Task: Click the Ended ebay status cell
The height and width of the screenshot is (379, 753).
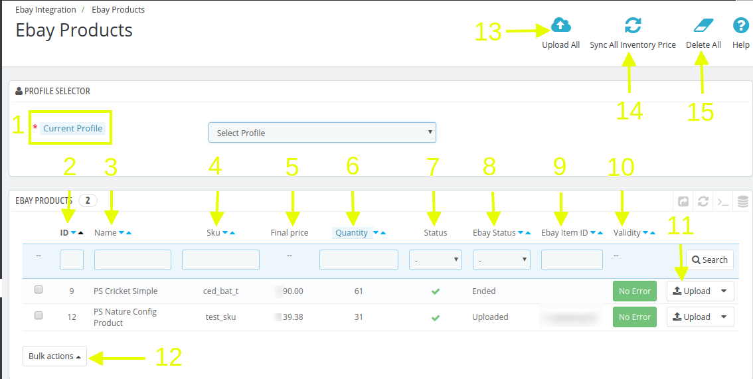Action: coord(483,291)
